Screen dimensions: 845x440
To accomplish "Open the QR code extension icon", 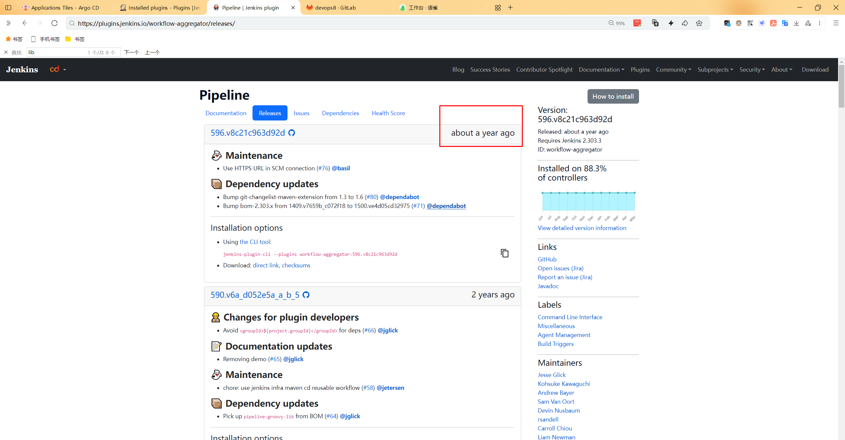I will pos(750,23).
